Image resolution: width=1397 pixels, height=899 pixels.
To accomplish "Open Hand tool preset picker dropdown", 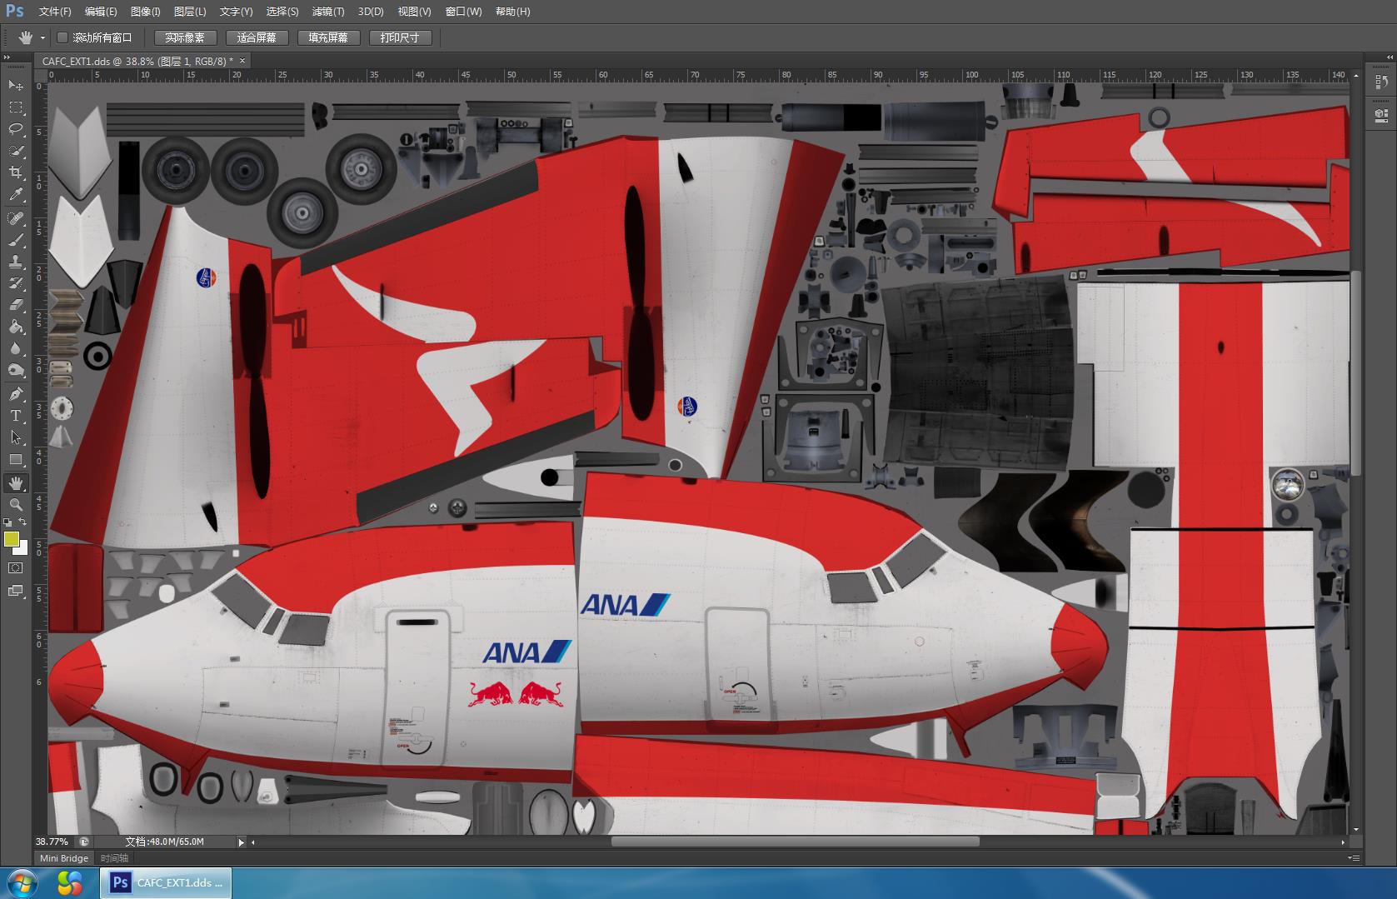I will point(43,37).
